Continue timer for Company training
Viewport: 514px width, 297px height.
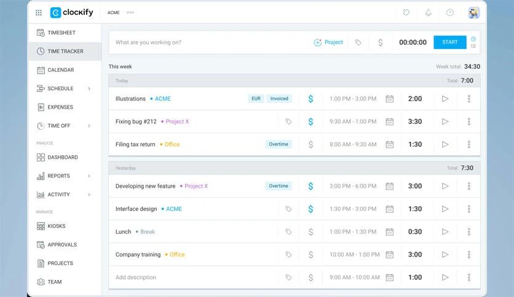(445, 255)
